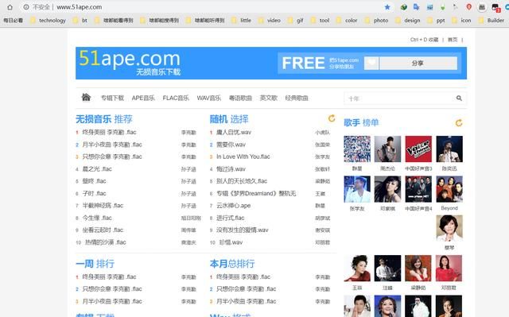Open the 蔡琴 singer thumbnail

449,228
